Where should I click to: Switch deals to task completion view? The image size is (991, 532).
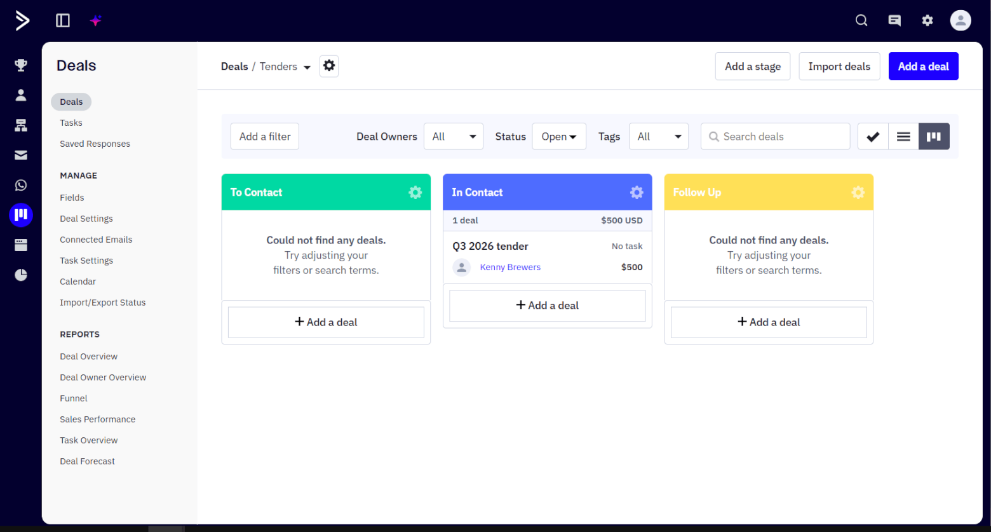pos(872,136)
